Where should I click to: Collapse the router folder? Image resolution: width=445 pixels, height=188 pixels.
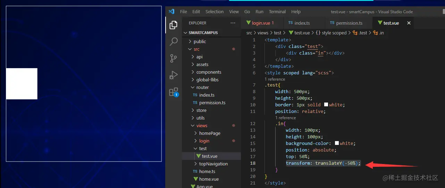[211, 87]
